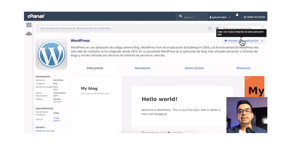
Task: Open the Showcase tab
Action: click(243, 68)
